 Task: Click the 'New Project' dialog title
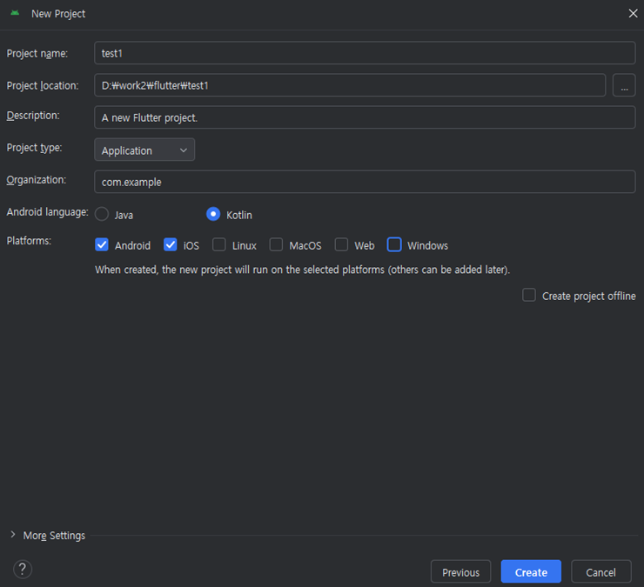pos(58,14)
